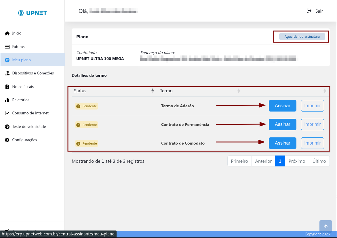Click the logout icon beside Sair
This screenshot has width=337, height=238.
(309, 11)
